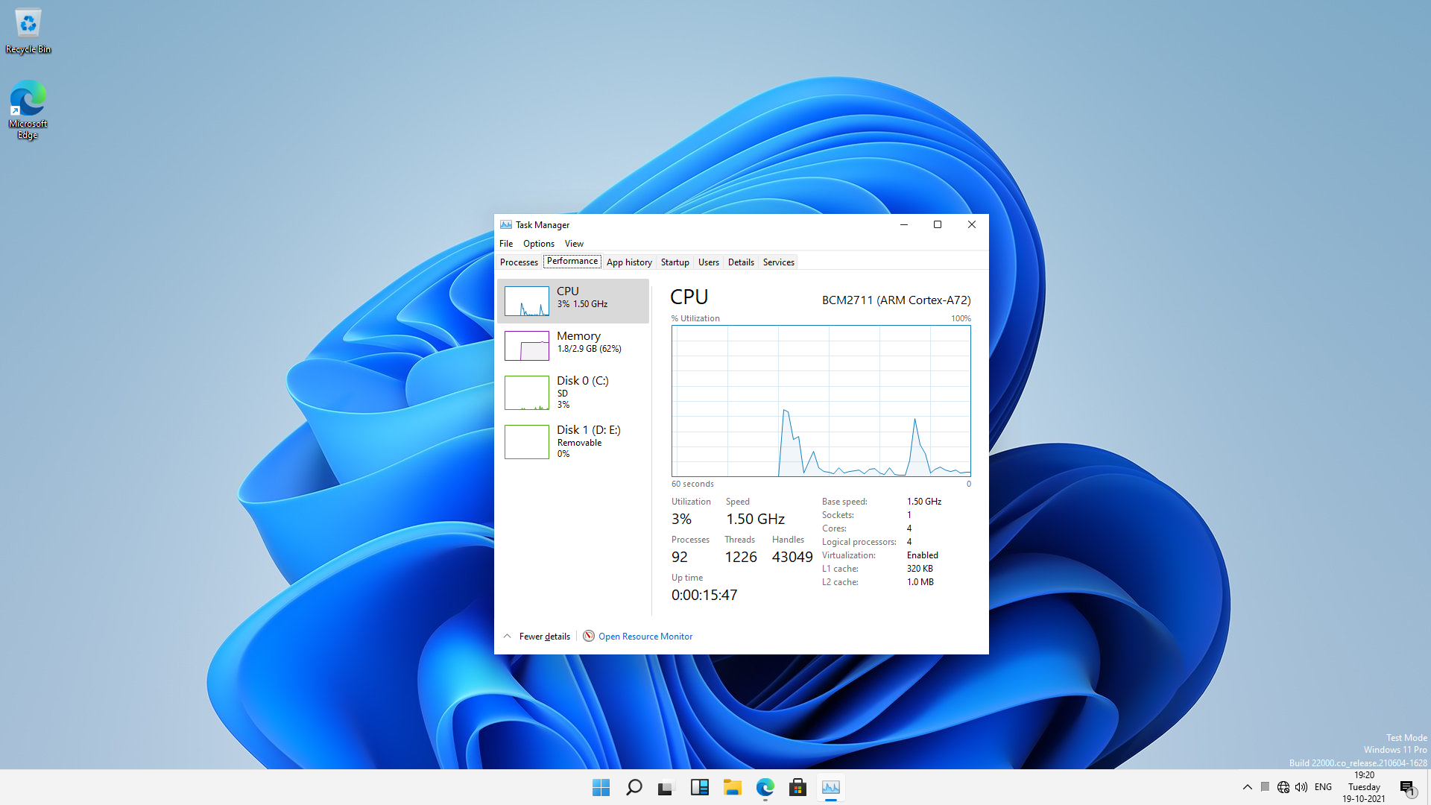
Task: Open the Options menu
Action: pyautogui.click(x=538, y=243)
